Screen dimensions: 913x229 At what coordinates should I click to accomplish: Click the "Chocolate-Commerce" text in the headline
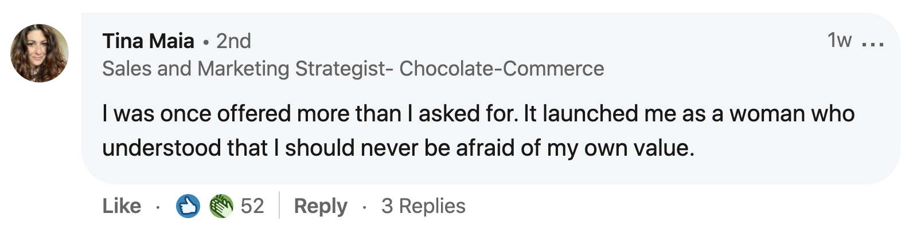pos(502,69)
